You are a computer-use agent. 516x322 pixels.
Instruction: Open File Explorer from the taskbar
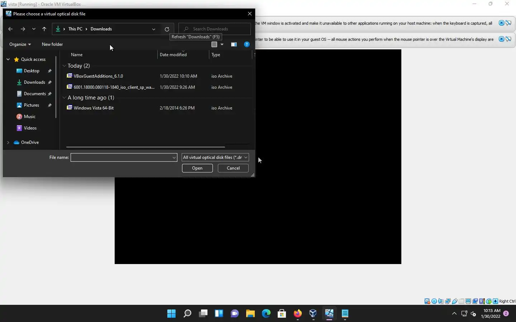[x=250, y=314]
